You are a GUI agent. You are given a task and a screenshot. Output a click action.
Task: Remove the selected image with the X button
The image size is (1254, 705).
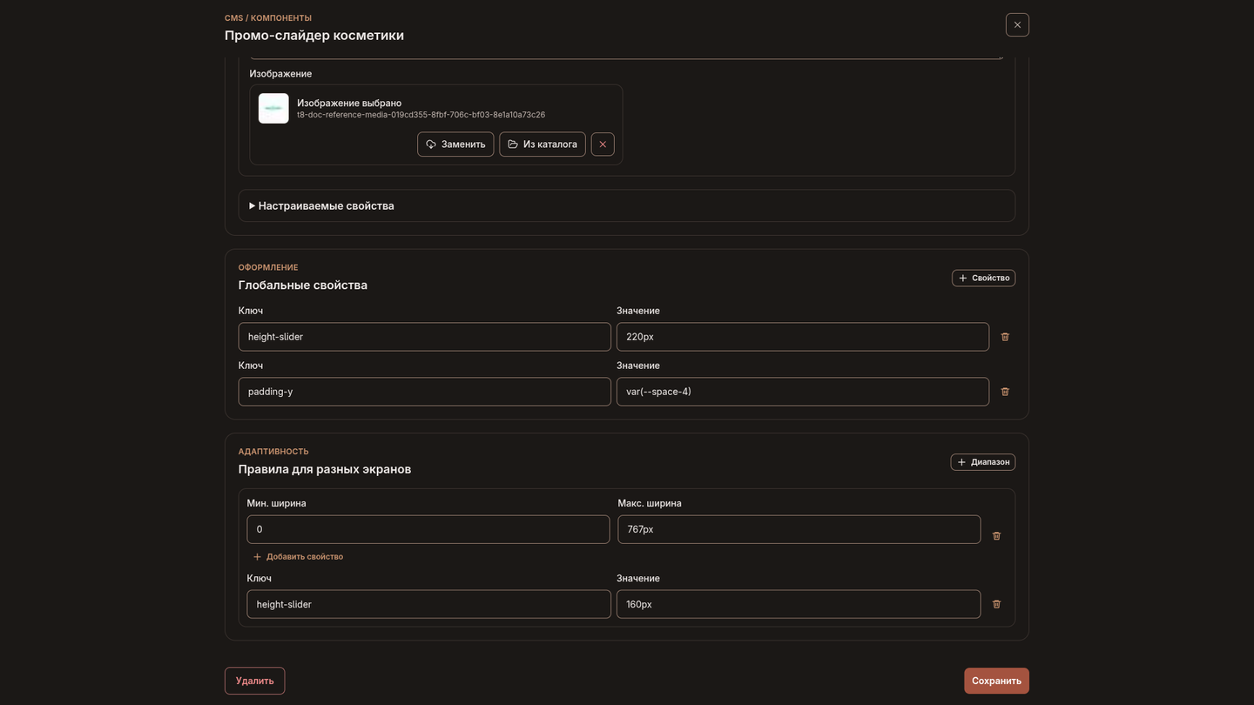coord(603,144)
